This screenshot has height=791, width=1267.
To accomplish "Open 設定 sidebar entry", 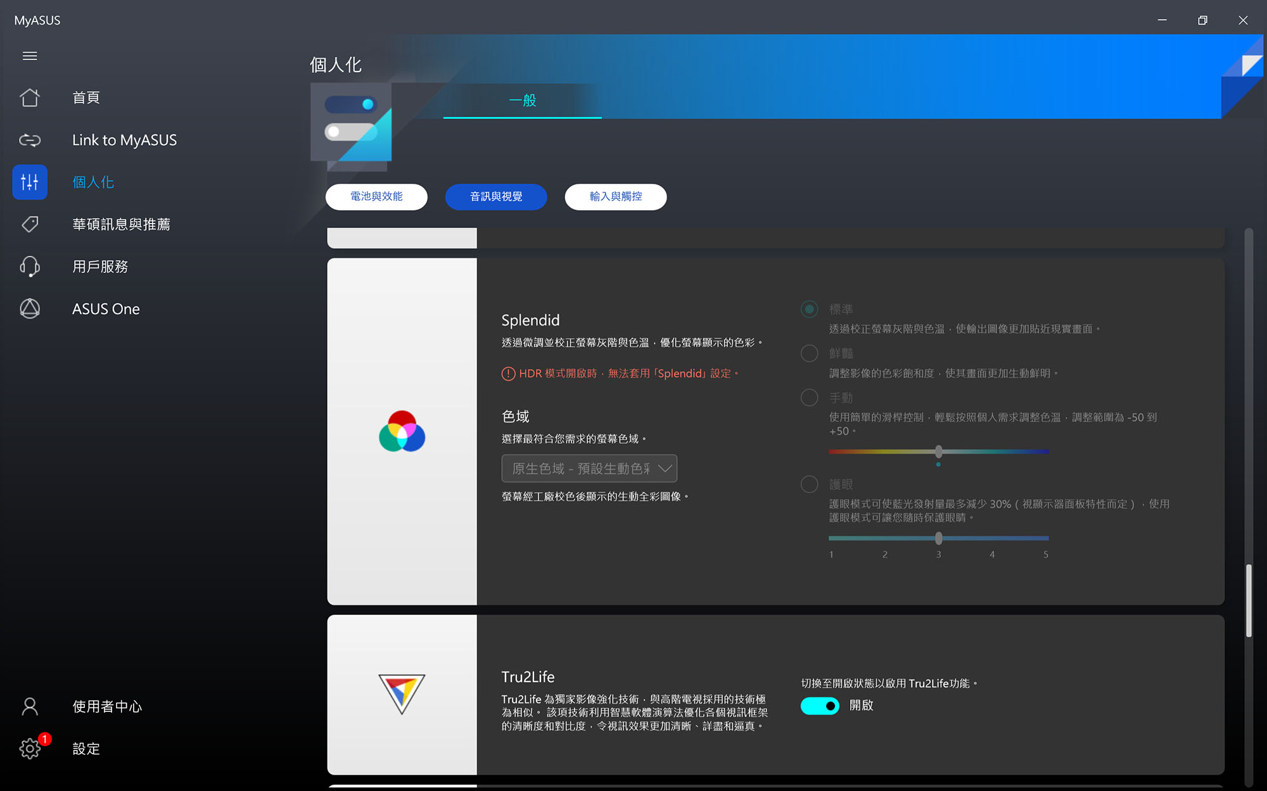I will pyautogui.click(x=86, y=749).
